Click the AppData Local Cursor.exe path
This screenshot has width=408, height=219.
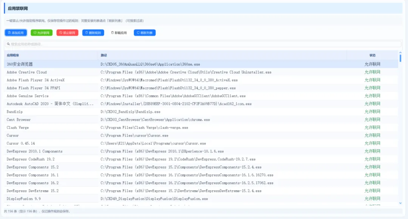(x=153, y=144)
